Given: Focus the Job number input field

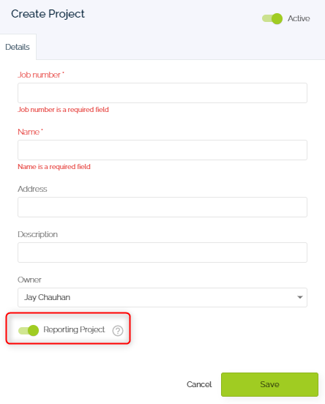Looking at the screenshot, I should coord(162,93).
